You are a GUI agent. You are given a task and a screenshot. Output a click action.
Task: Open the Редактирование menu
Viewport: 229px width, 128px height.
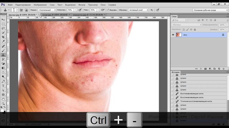click(x=23, y=5)
